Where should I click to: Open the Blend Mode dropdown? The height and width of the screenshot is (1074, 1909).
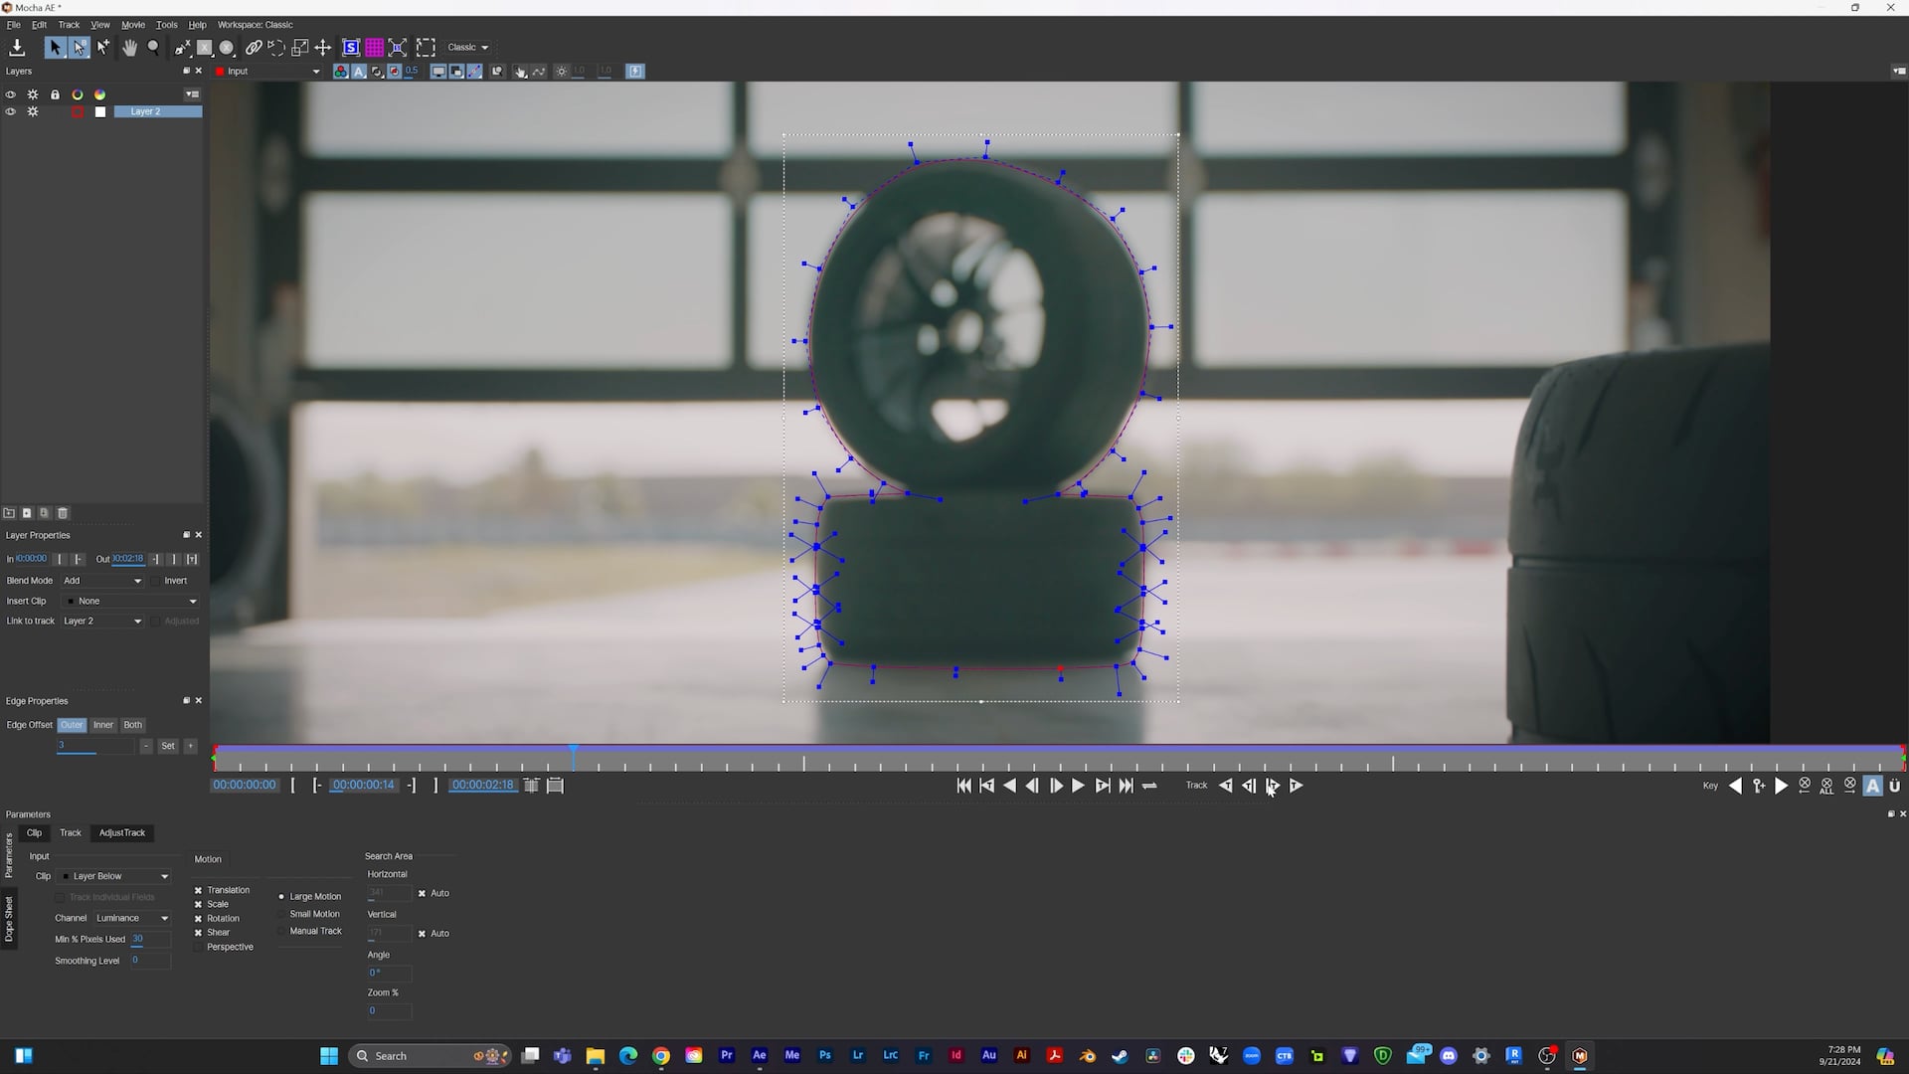point(103,580)
